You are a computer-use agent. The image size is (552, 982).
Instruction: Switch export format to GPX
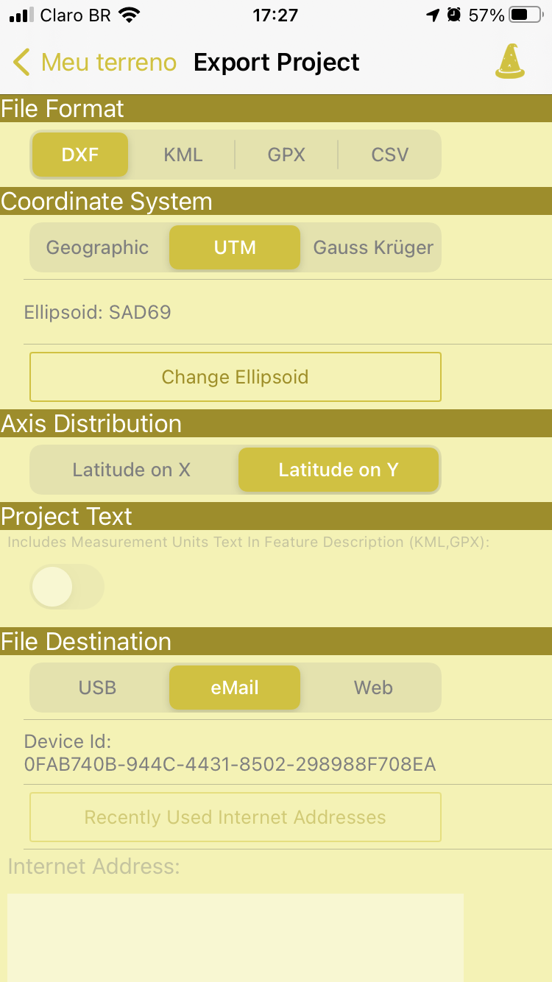(x=286, y=155)
